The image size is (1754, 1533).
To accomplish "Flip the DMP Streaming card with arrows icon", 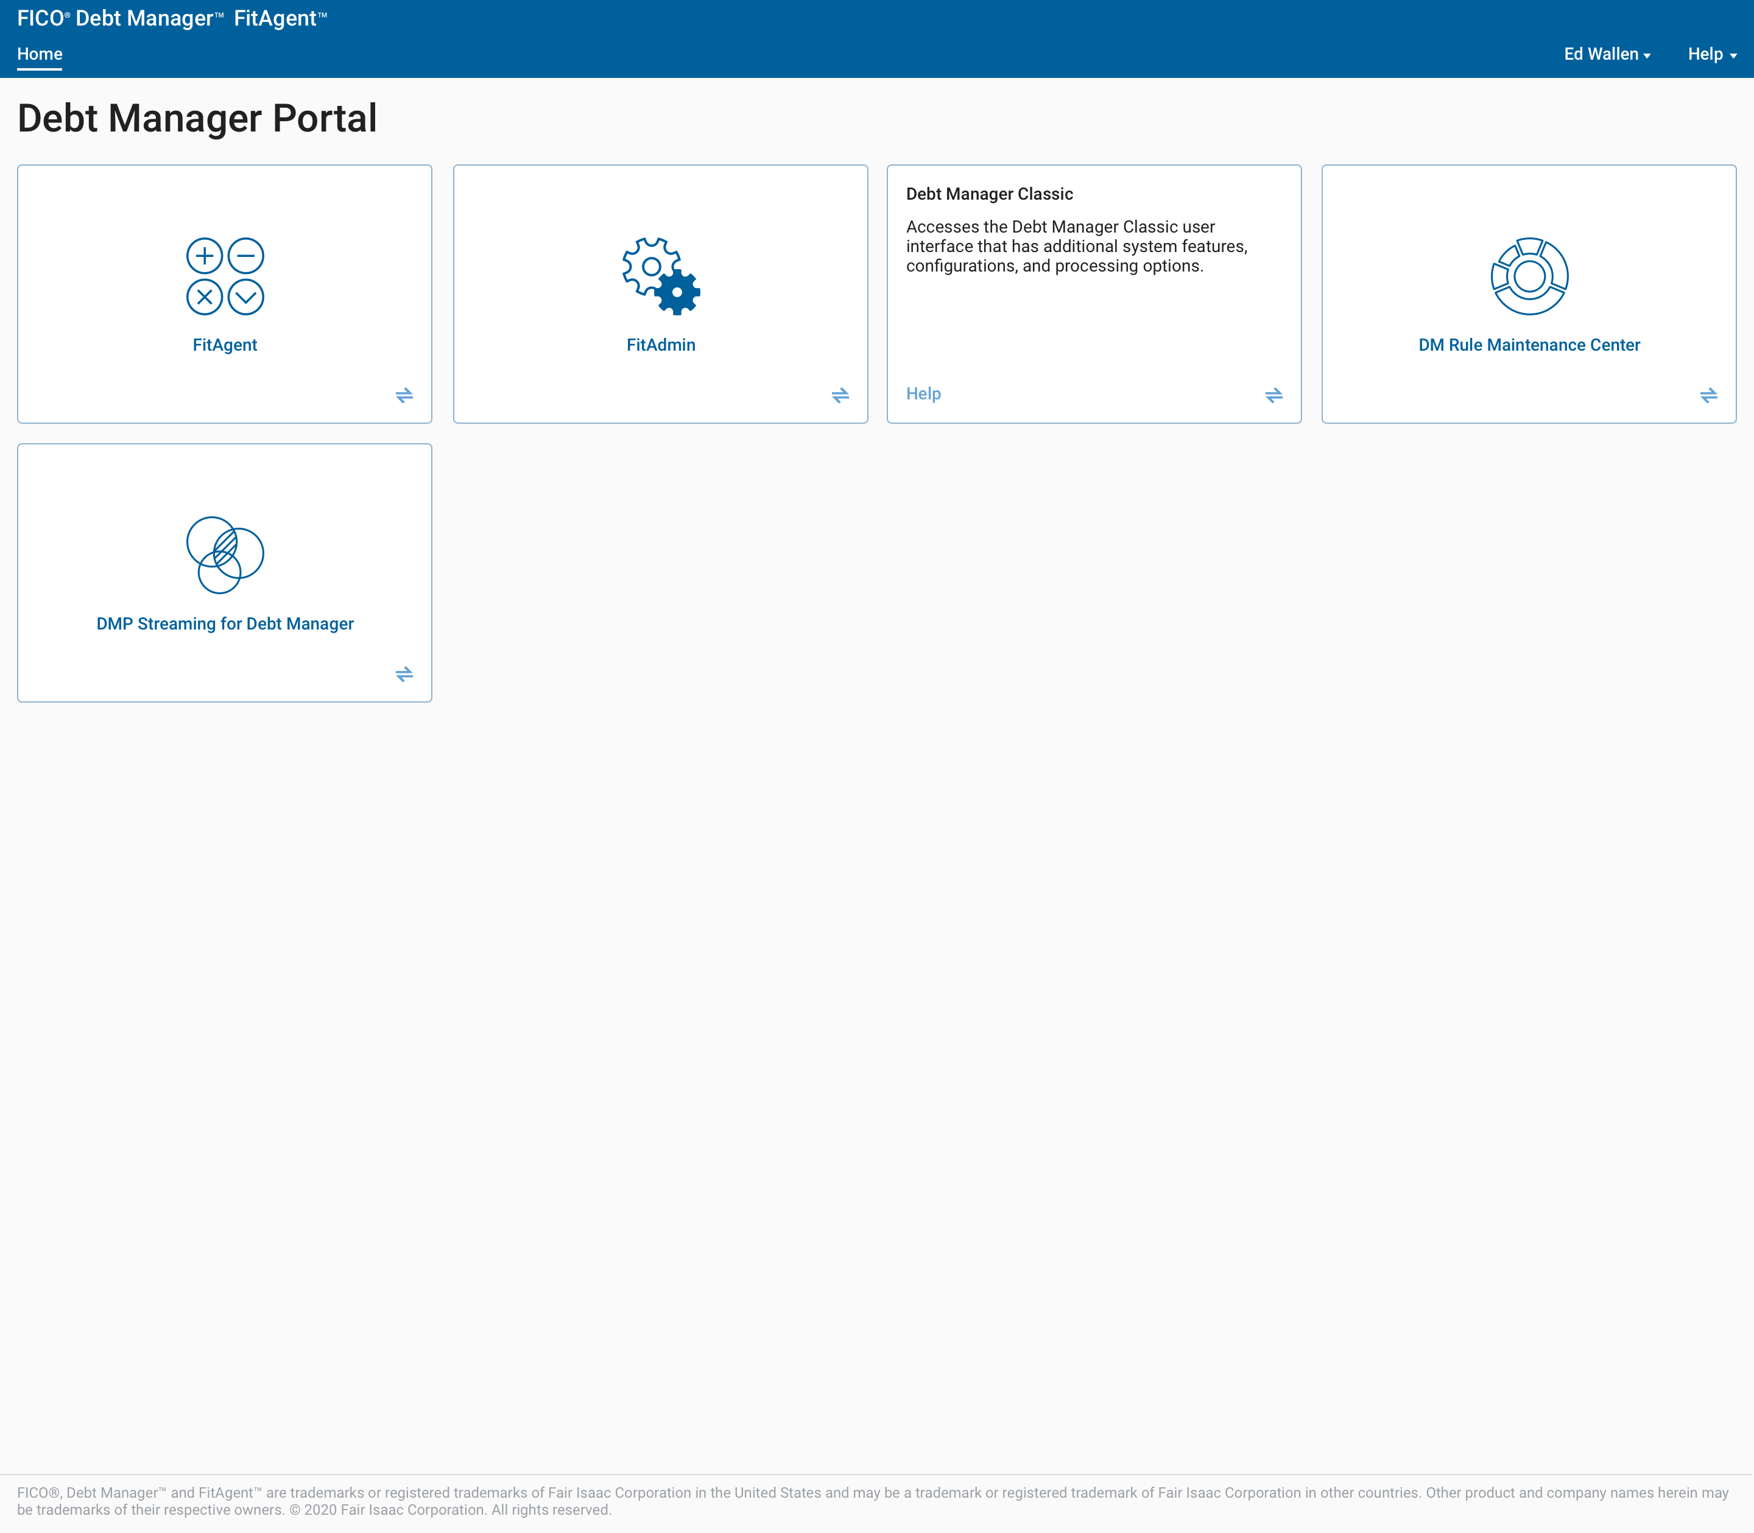I will pos(405,674).
